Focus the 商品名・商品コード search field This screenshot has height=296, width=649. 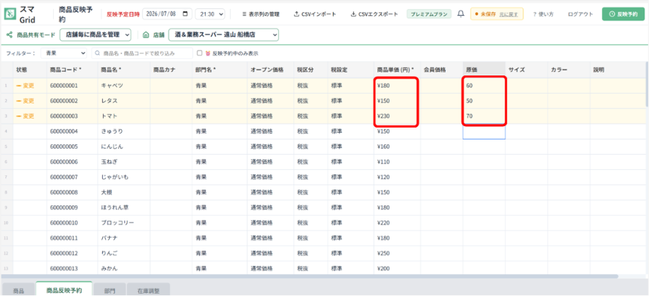pyautogui.click(x=142, y=54)
